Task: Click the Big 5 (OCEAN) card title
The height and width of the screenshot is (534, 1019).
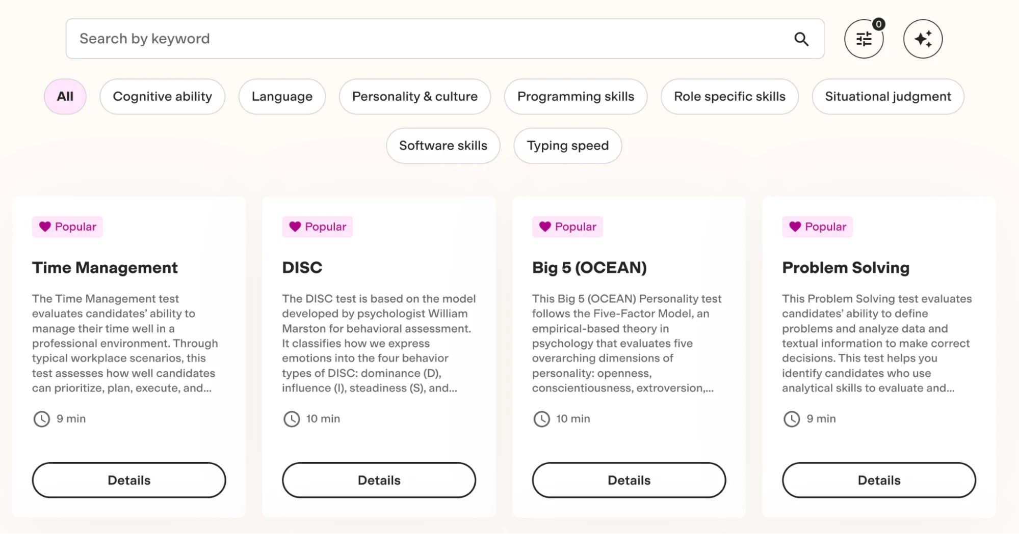Action: click(x=589, y=268)
